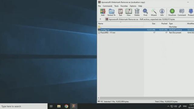The height and width of the screenshot is (109, 194).
Task: Click 'Selected 1 file' status text
Action: (x=116, y=102)
